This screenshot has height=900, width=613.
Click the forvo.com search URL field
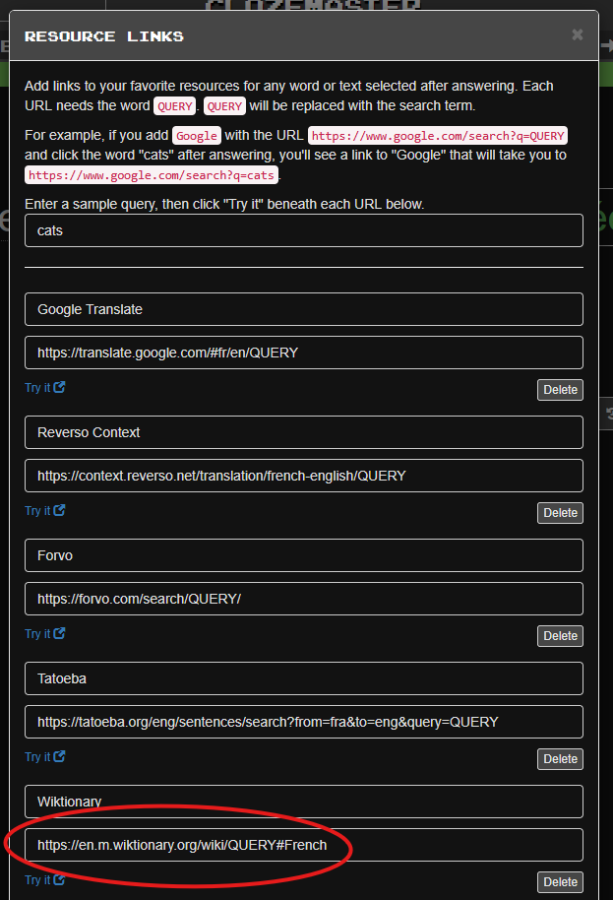[303, 599]
